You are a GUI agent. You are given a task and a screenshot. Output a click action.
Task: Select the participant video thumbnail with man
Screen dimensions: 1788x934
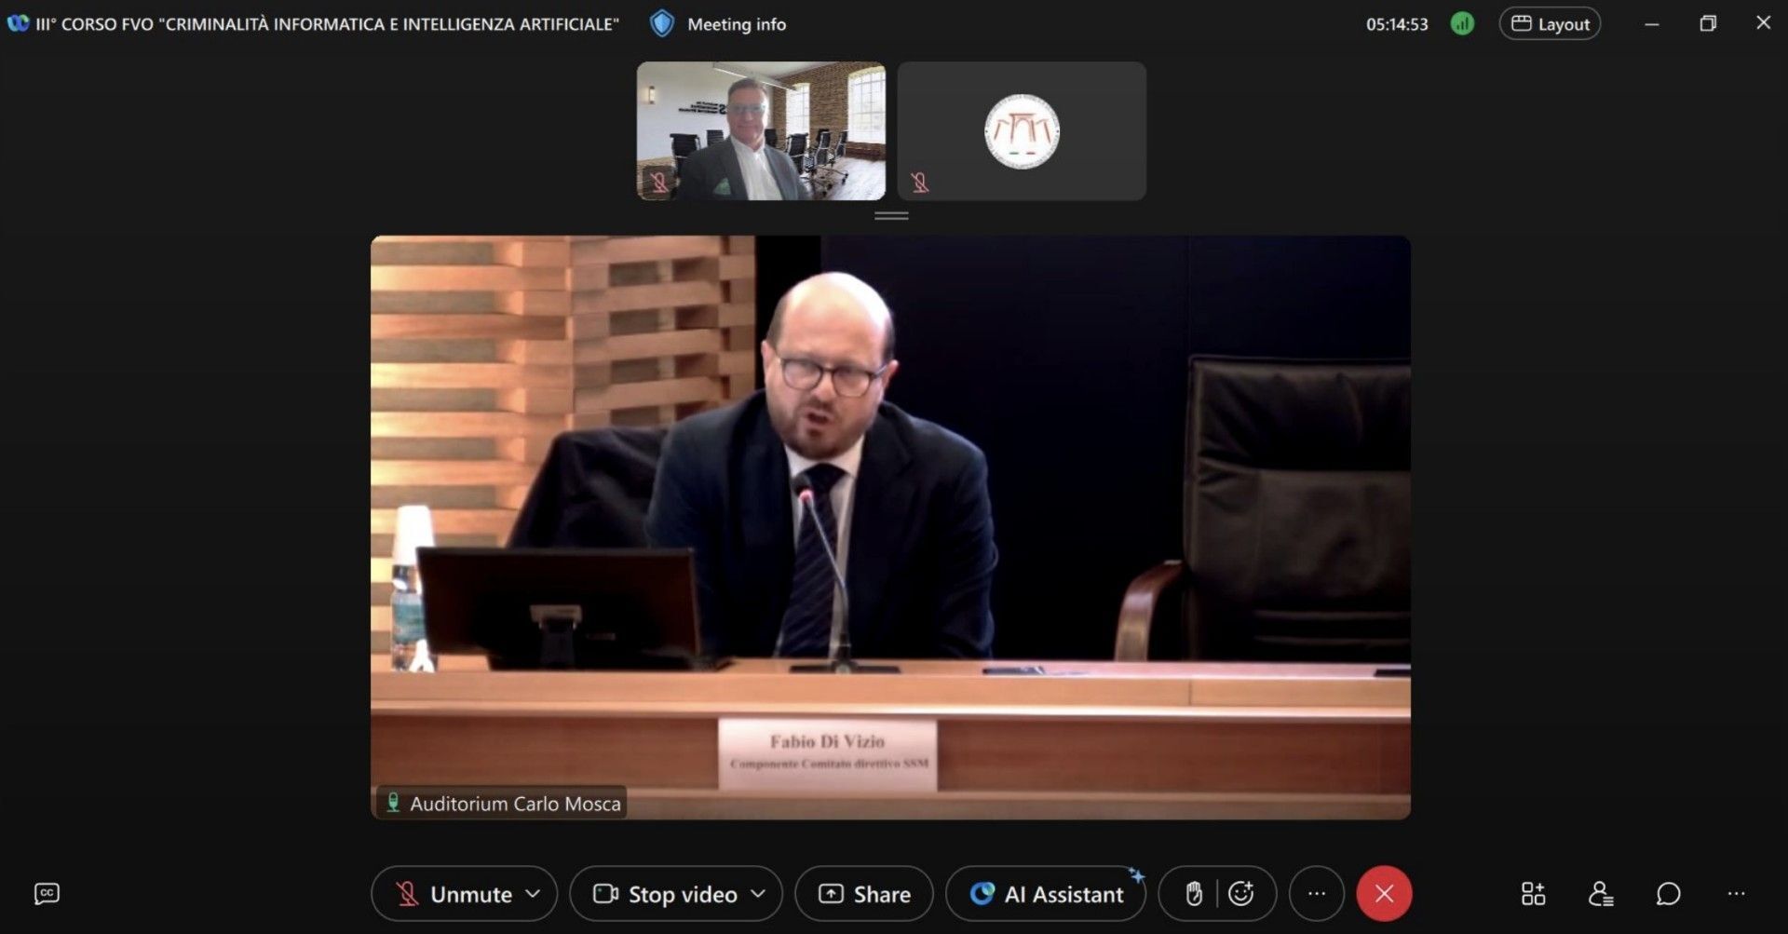(x=761, y=131)
